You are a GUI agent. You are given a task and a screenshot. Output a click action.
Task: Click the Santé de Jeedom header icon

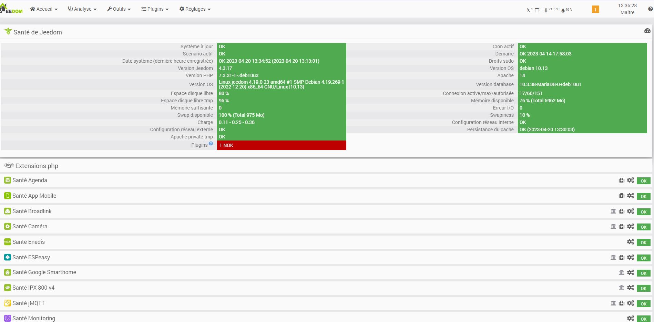(8, 32)
